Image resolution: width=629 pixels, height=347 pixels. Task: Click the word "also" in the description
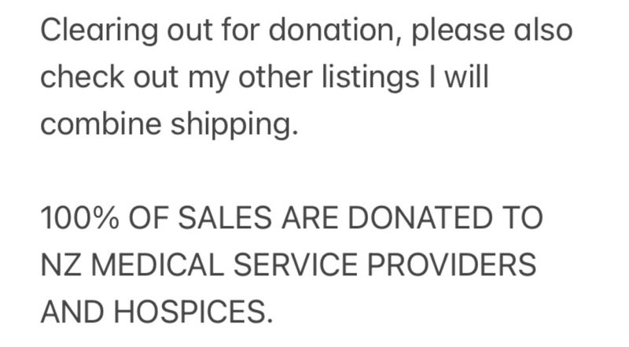pyautogui.click(x=543, y=30)
